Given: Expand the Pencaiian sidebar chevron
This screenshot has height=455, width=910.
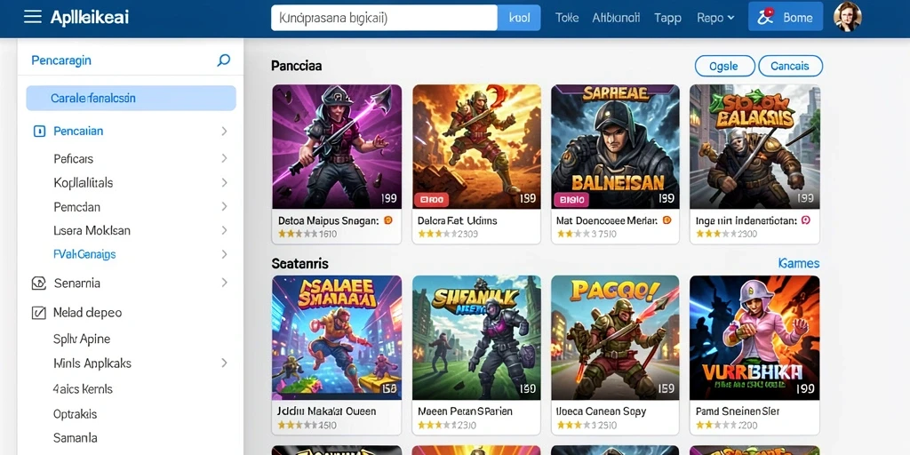Looking at the screenshot, I should click(x=224, y=132).
